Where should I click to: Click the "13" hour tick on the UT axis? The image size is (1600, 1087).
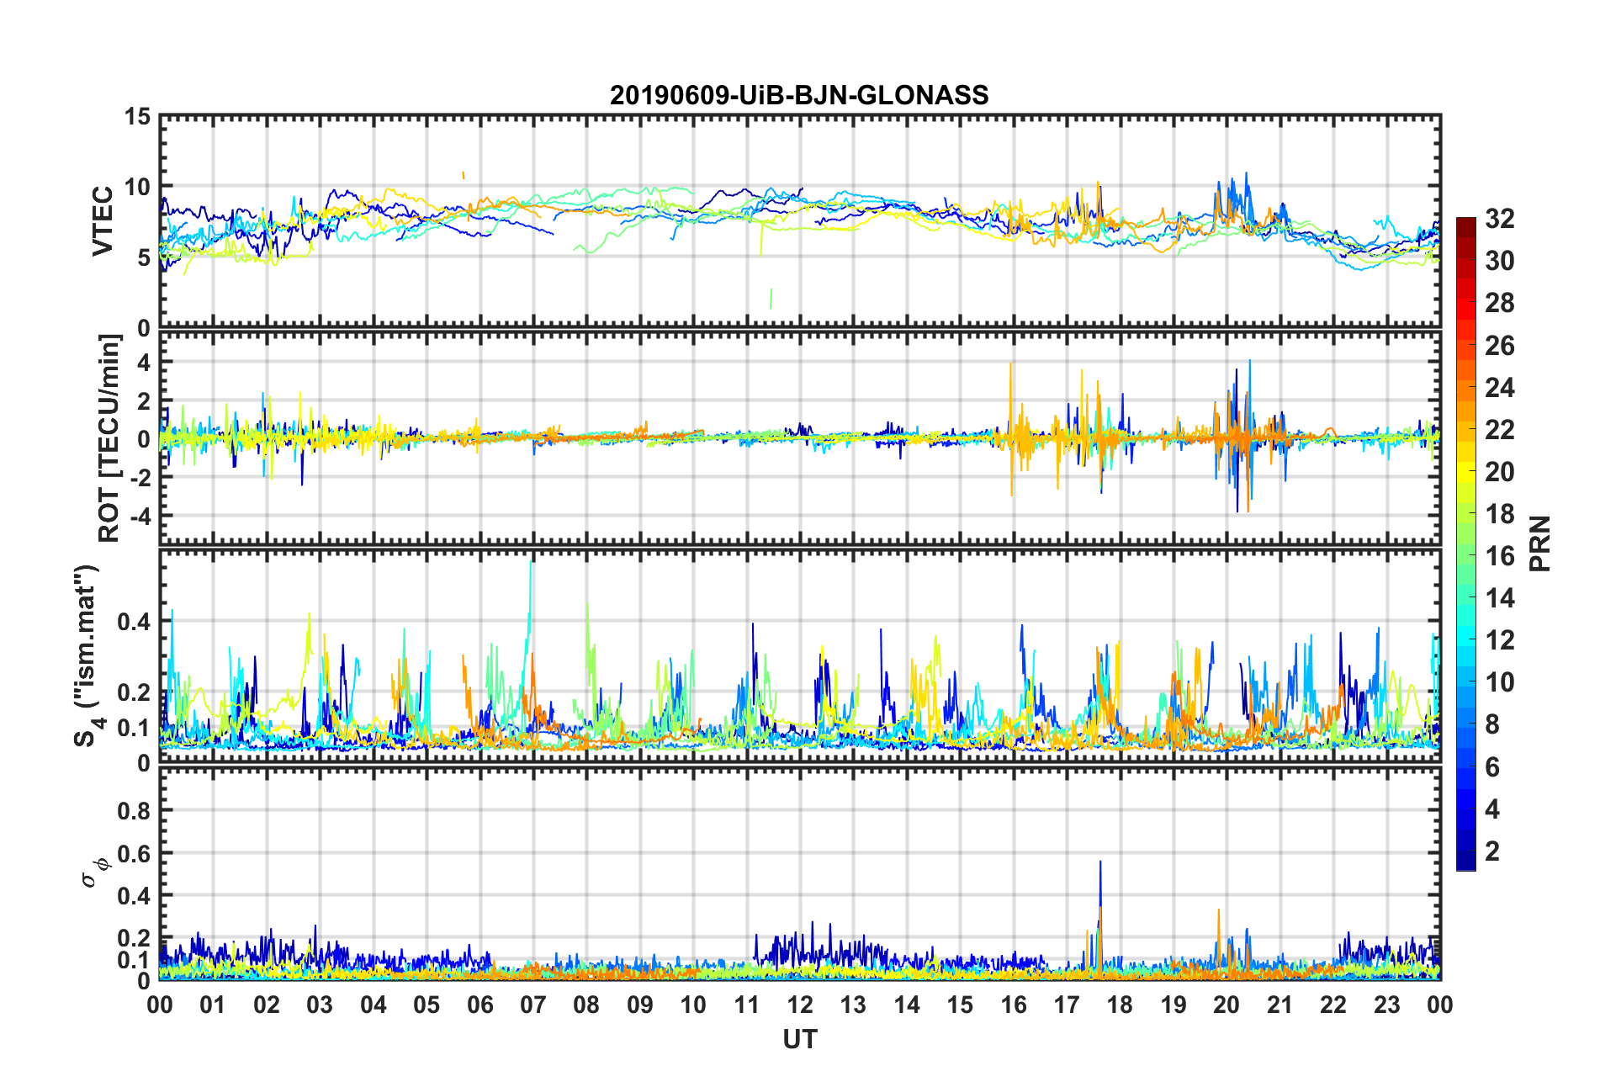(853, 1005)
